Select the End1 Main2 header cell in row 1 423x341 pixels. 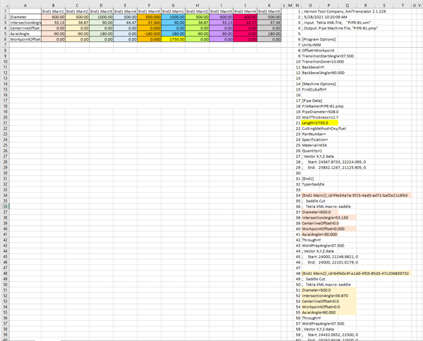(77, 11)
